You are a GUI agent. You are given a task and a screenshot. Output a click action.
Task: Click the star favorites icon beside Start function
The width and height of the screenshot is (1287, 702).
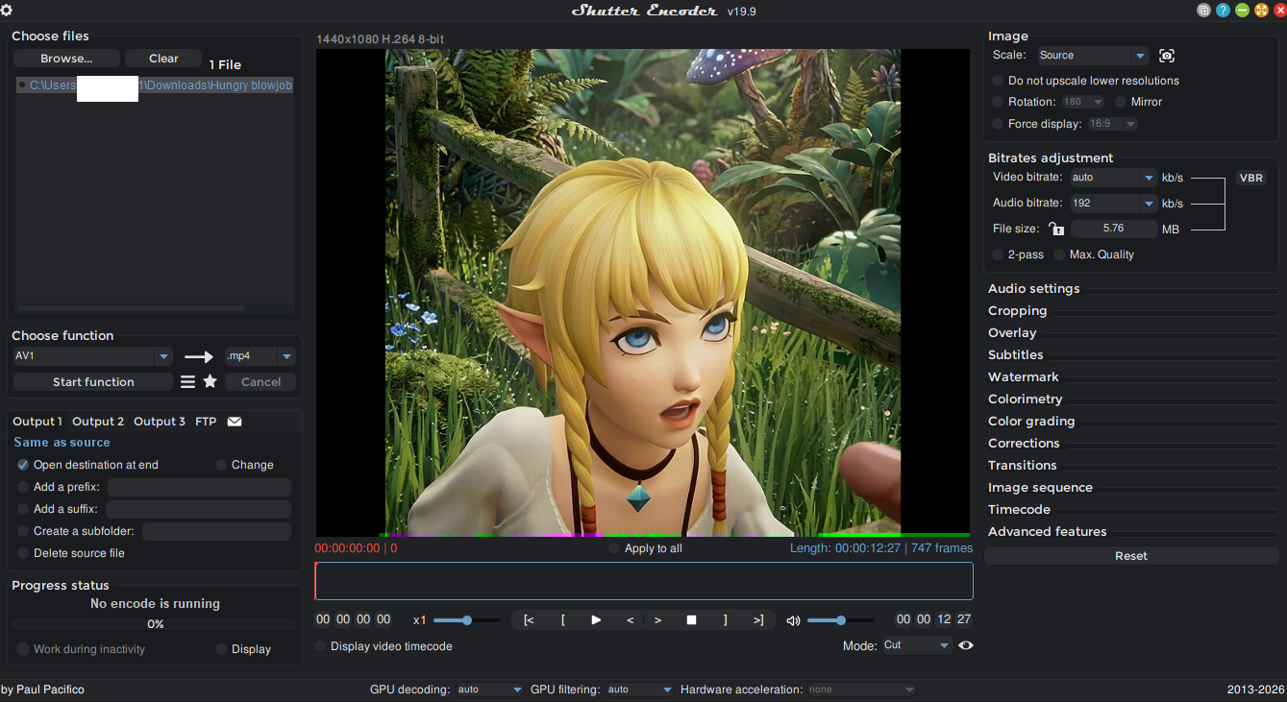pyautogui.click(x=210, y=381)
